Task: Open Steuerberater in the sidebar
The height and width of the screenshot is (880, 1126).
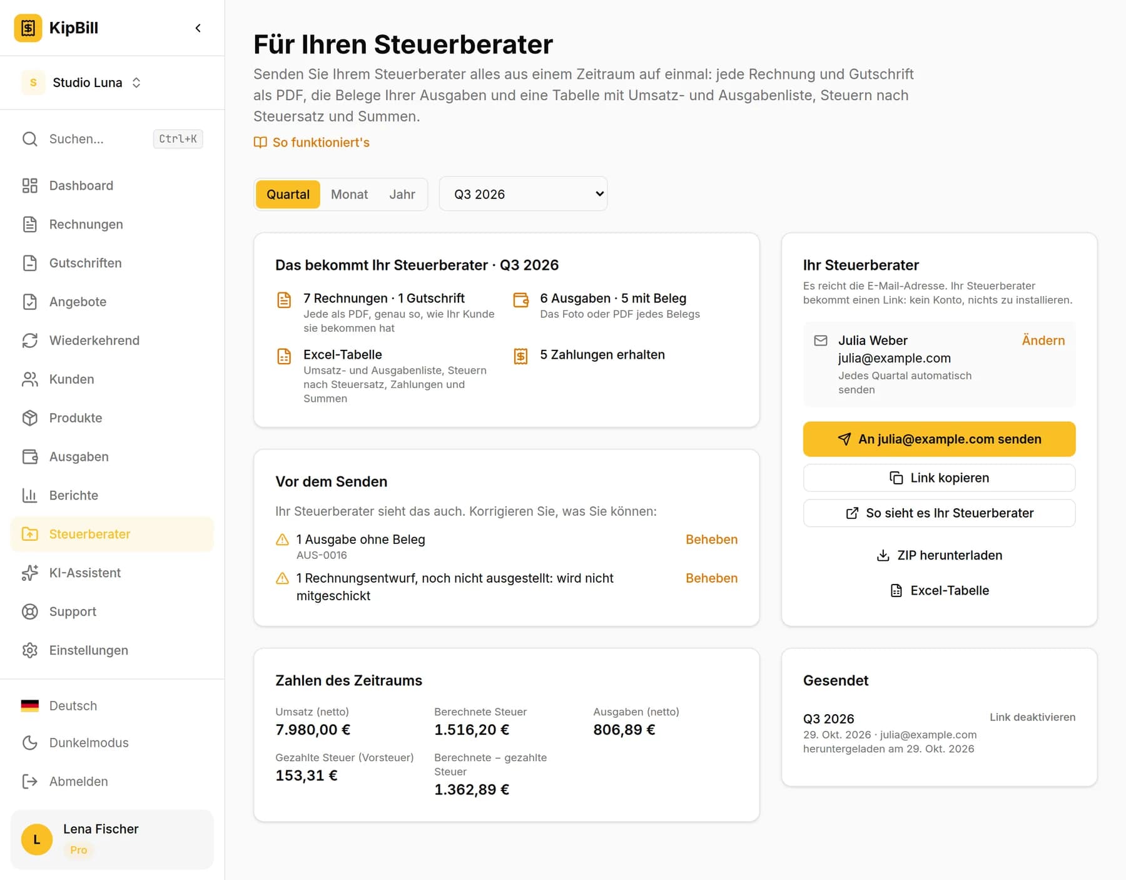Action: (x=112, y=535)
